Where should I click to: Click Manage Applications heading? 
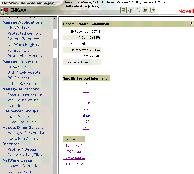[22, 22]
